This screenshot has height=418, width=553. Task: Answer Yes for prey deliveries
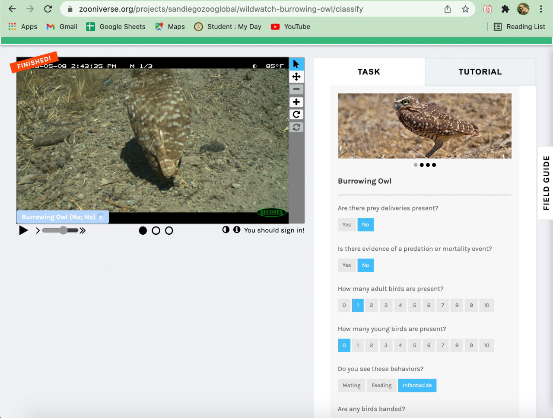(x=346, y=225)
